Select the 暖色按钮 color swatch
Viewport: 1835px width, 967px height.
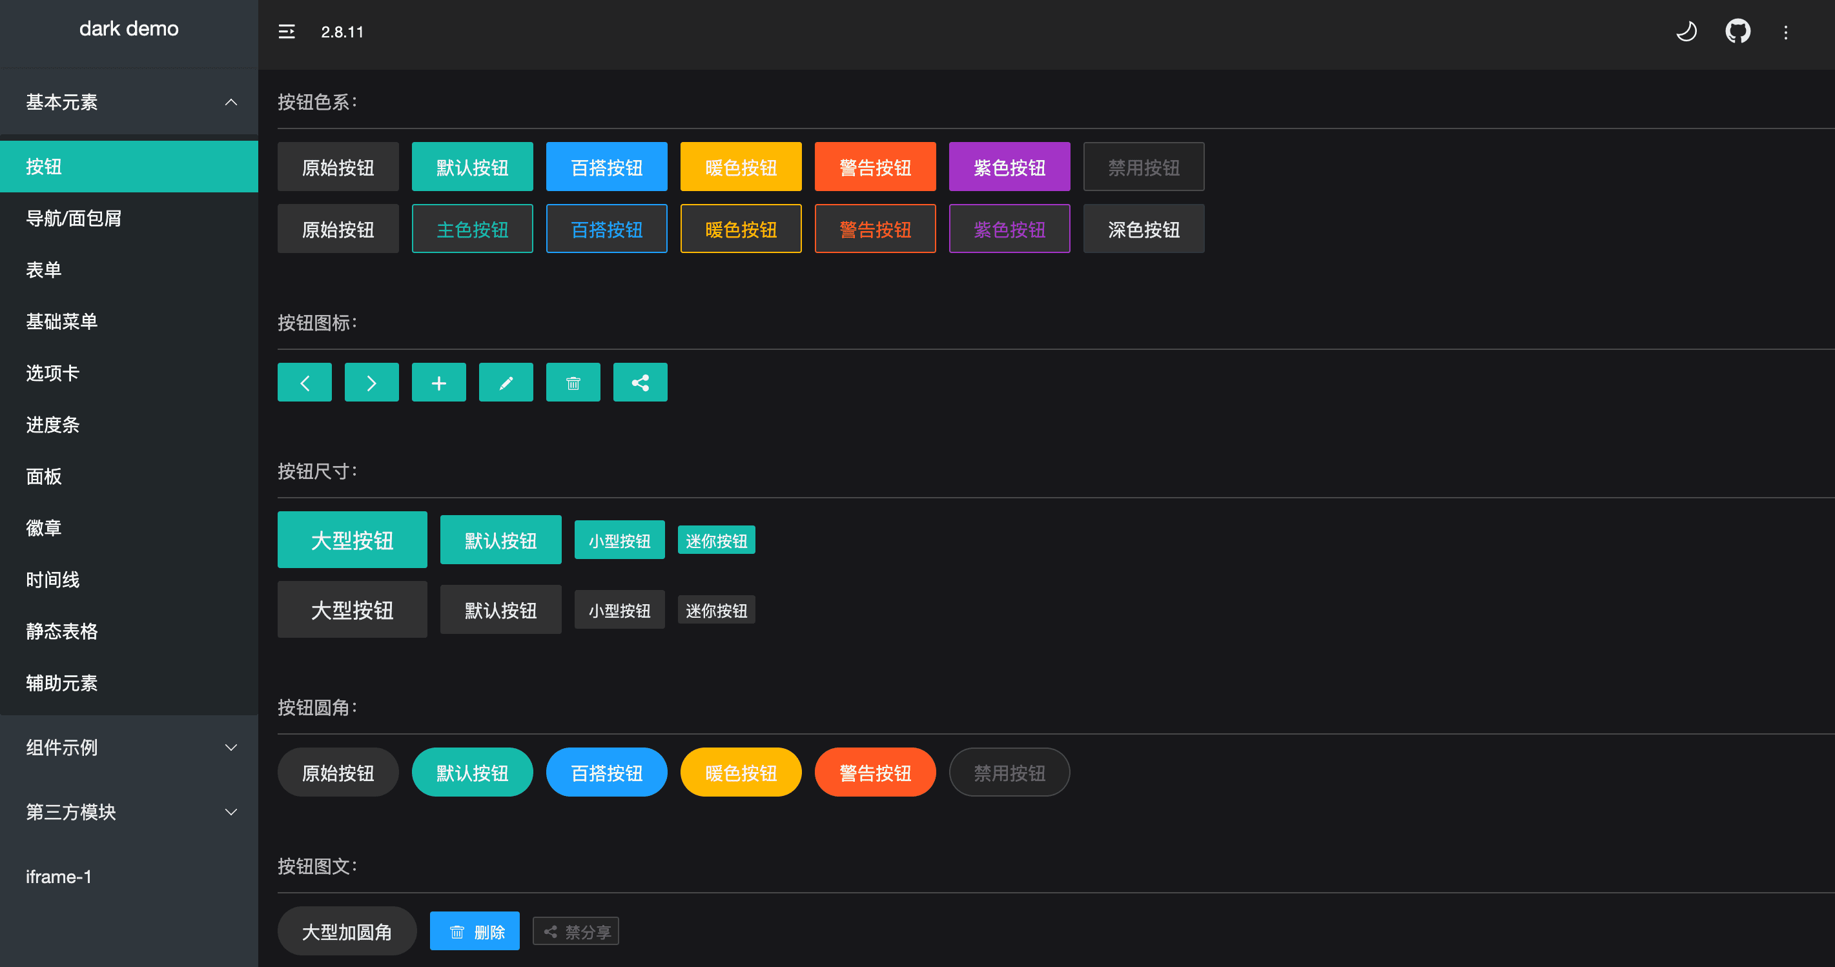(741, 167)
